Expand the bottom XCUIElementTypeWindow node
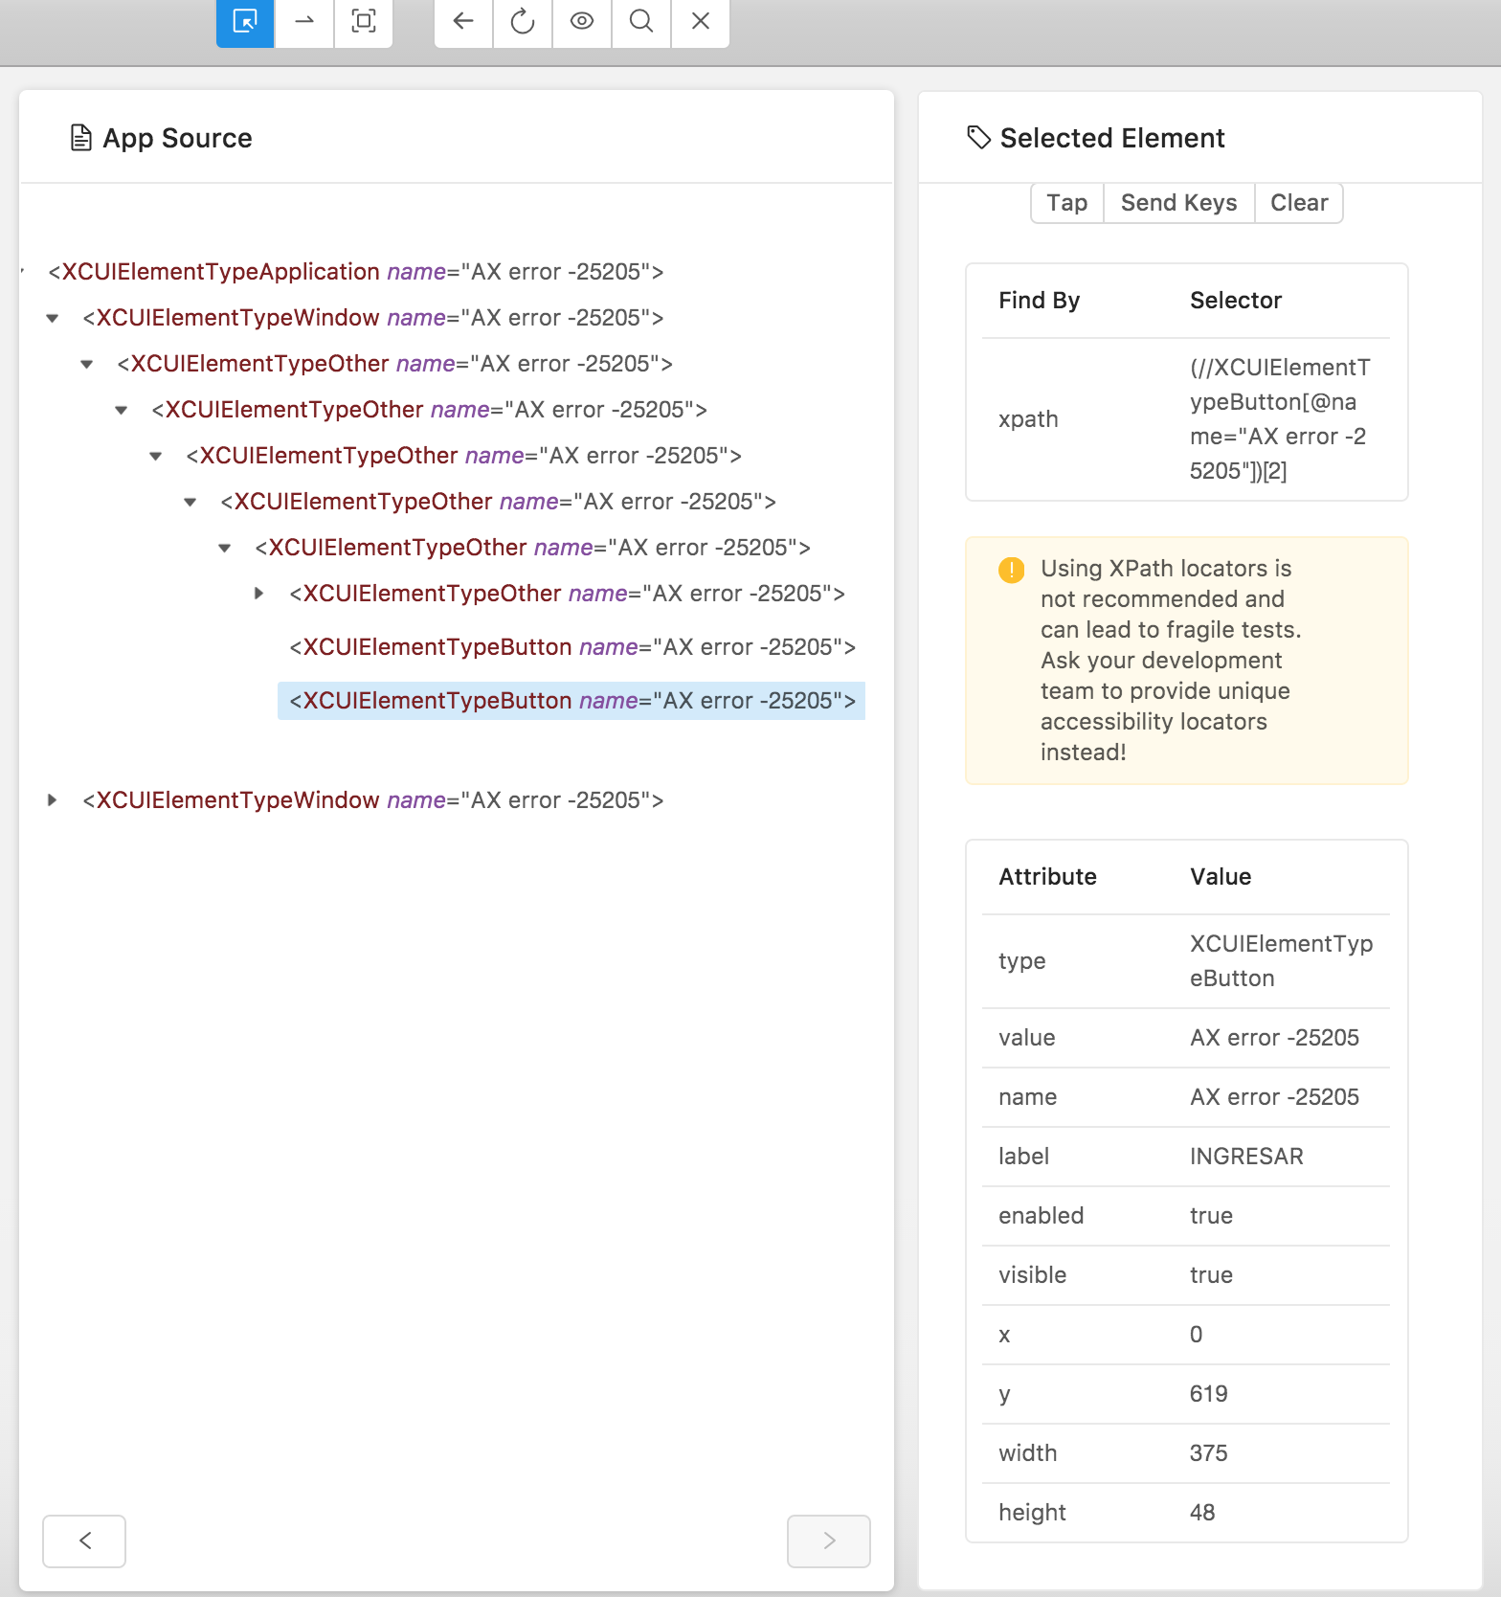Screen dimensions: 1501x1597 tap(53, 800)
